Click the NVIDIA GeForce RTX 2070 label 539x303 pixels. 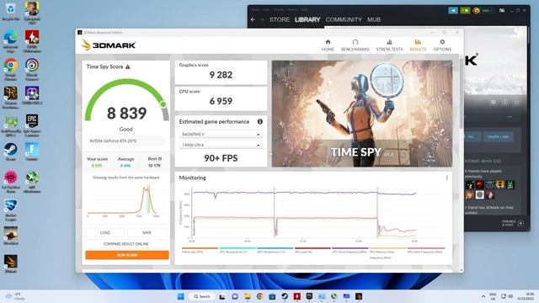tap(113, 141)
